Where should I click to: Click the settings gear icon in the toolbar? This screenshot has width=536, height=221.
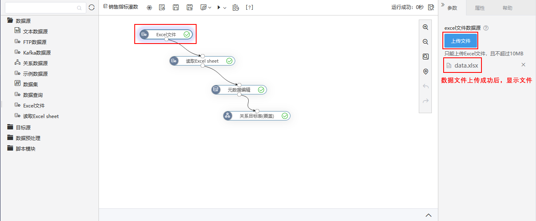point(149,7)
